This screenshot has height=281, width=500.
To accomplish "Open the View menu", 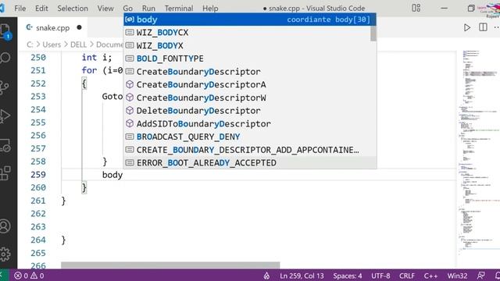I will point(105,9).
